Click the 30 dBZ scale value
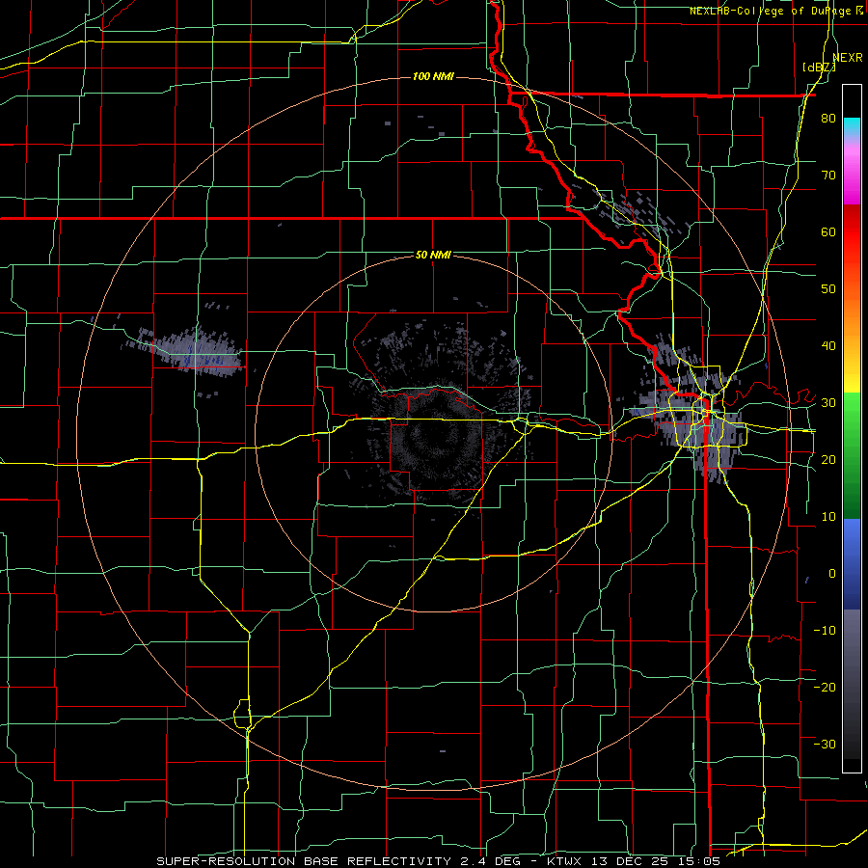 pyautogui.click(x=828, y=402)
